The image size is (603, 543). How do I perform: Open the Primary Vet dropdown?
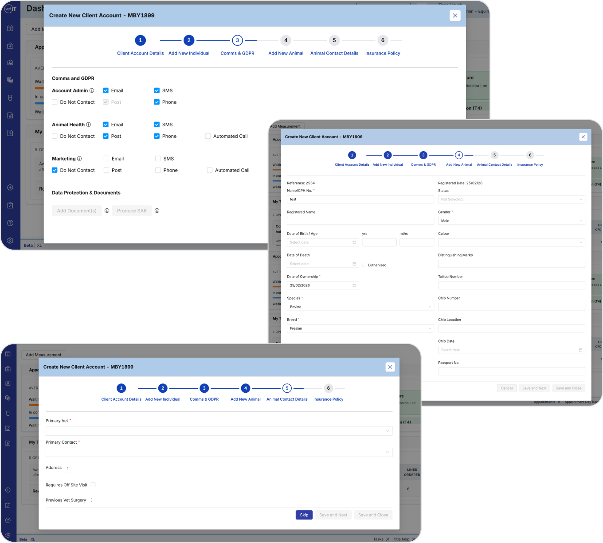click(219, 431)
